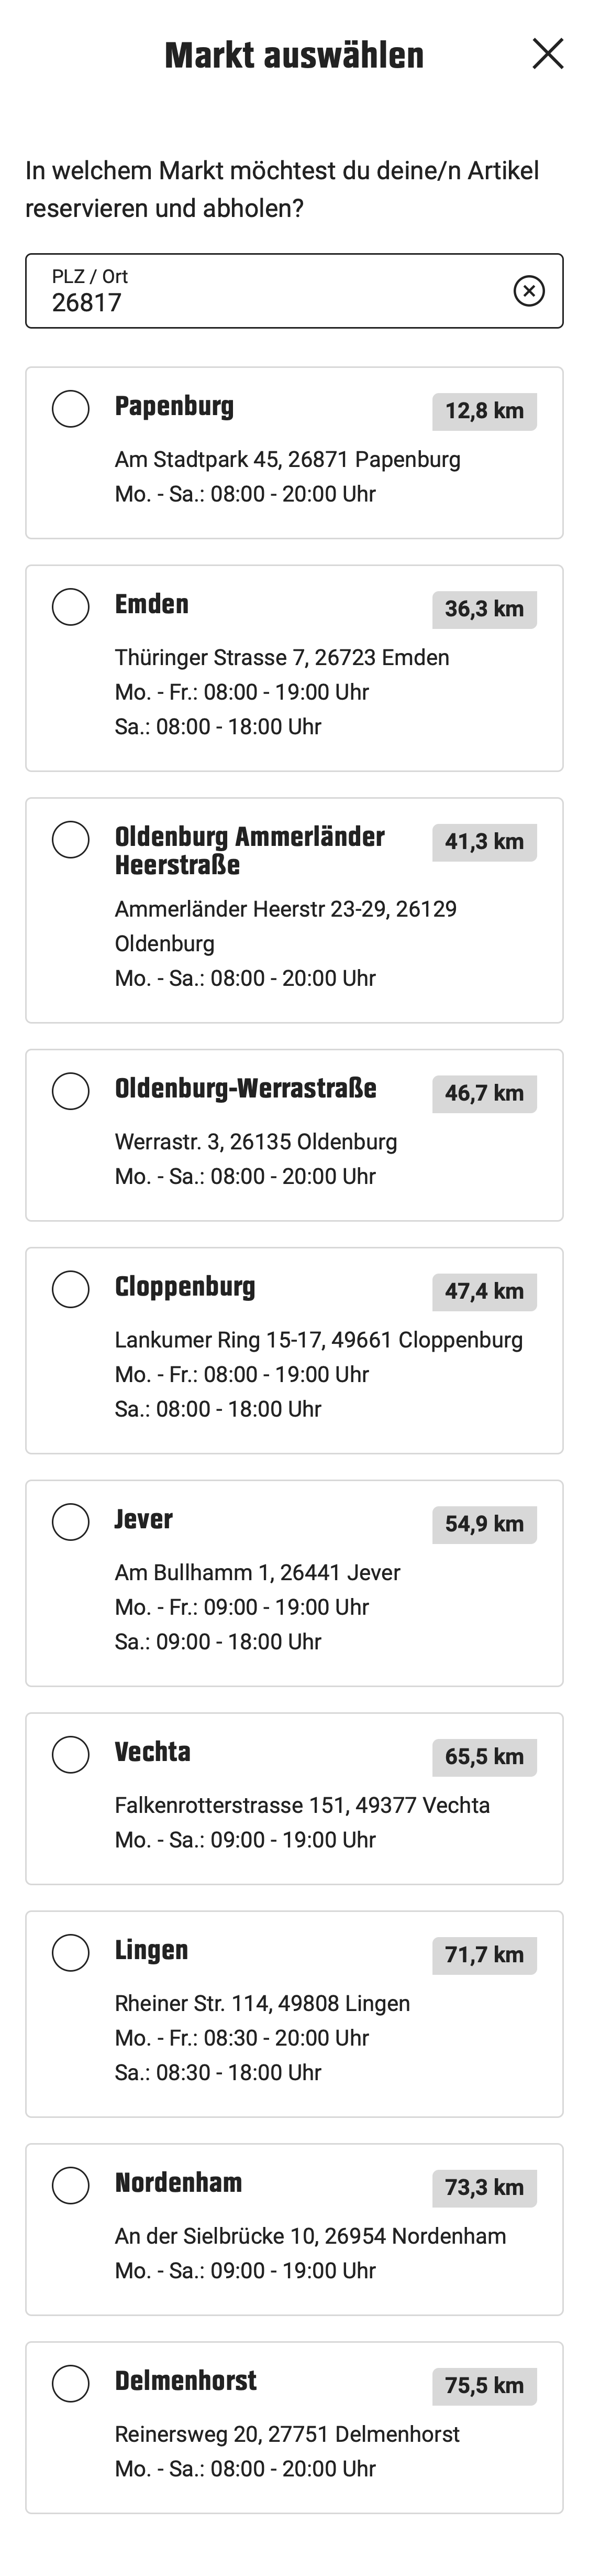Click the Papenburg 12,8 km distance badge
589x2576 pixels.
[x=484, y=411]
